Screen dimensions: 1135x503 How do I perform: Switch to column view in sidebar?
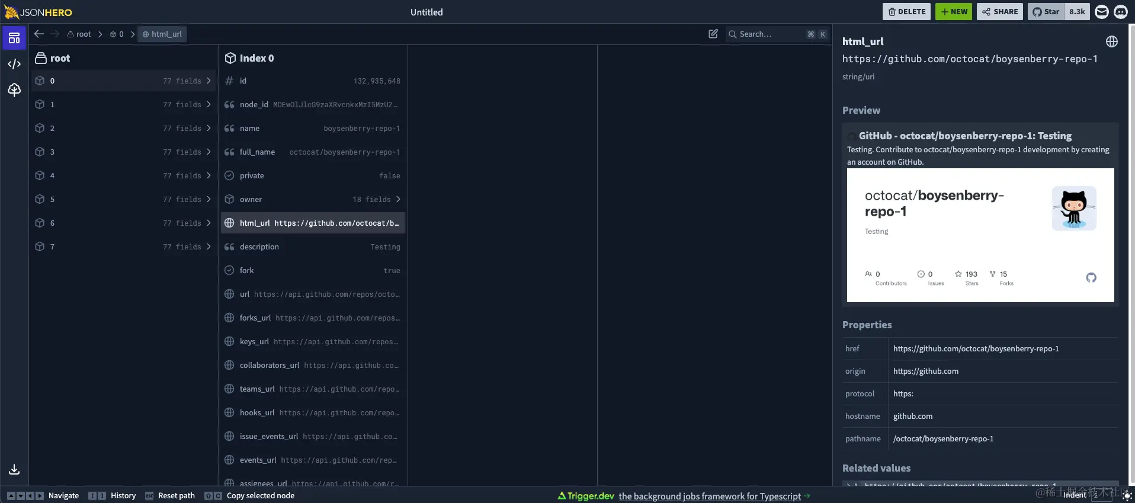coord(14,38)
